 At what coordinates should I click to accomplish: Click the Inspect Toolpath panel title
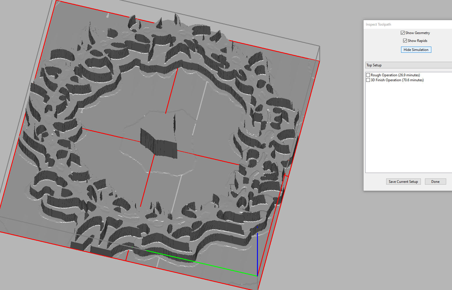point(378,24)
